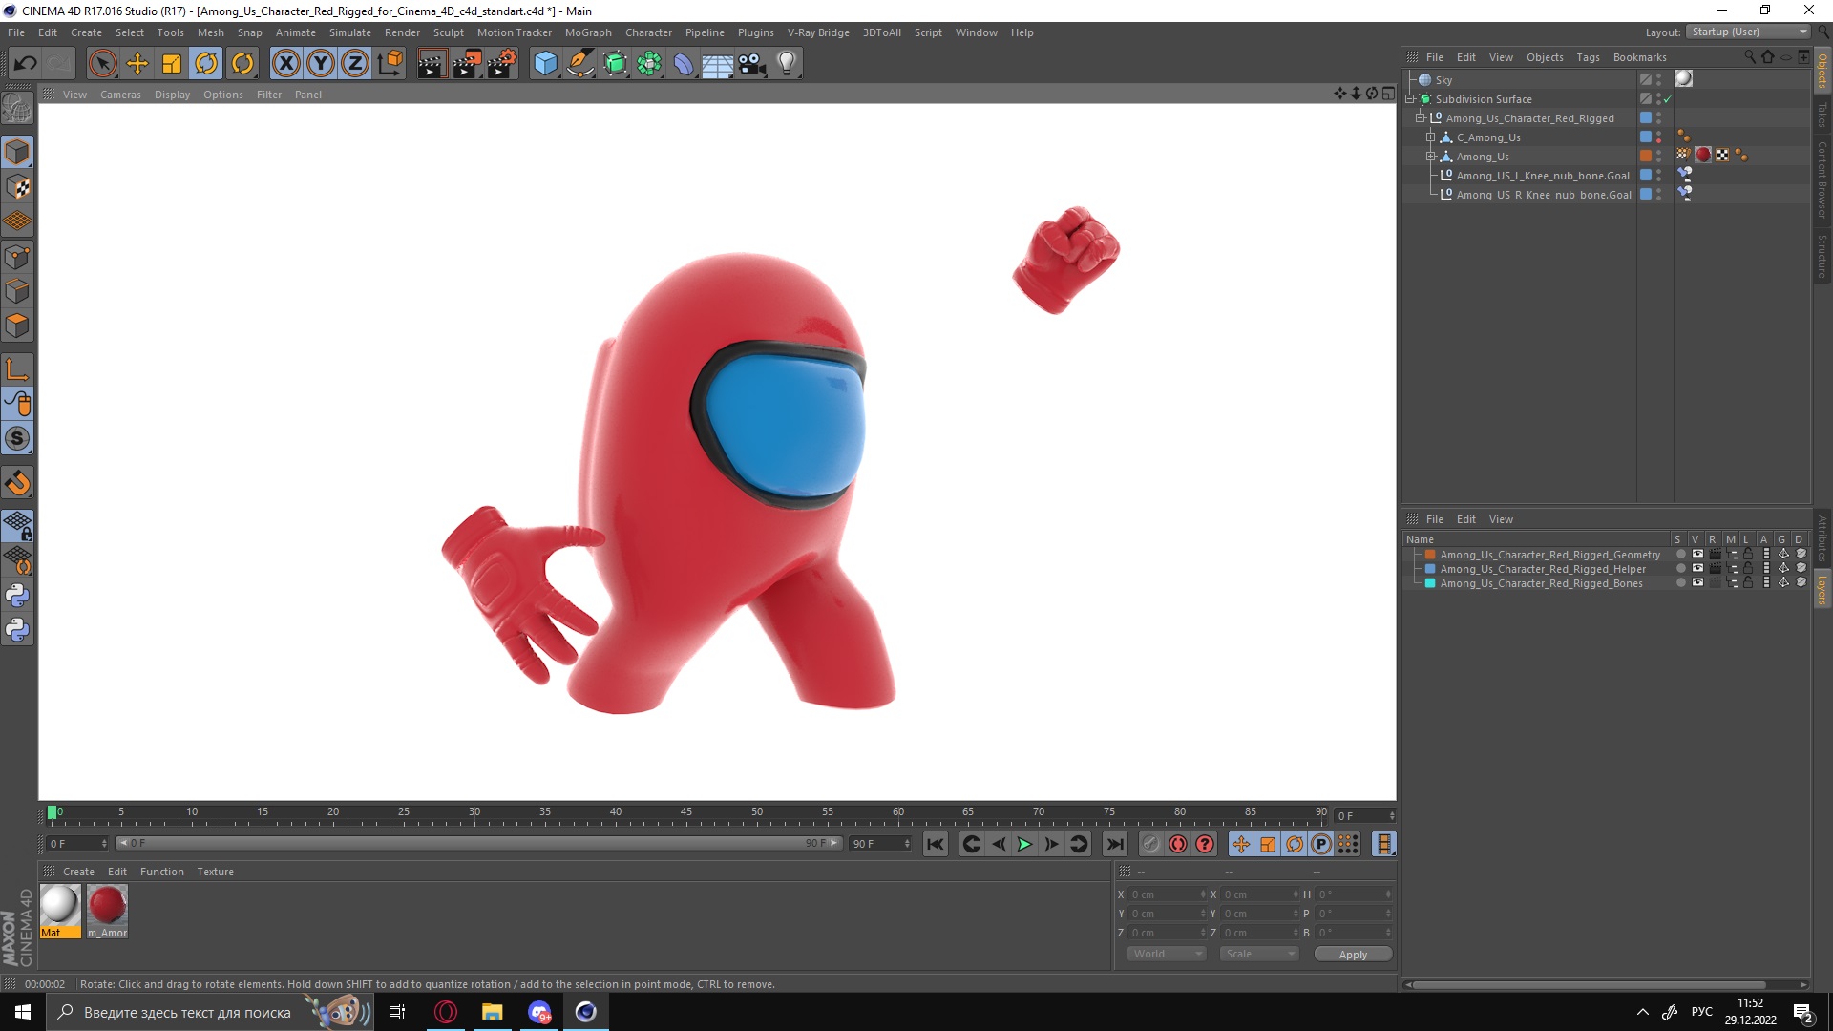1833x1031 pixels.
Task: Enable Polygons mode
Action: pyautogui.click(x=17, y=326)
